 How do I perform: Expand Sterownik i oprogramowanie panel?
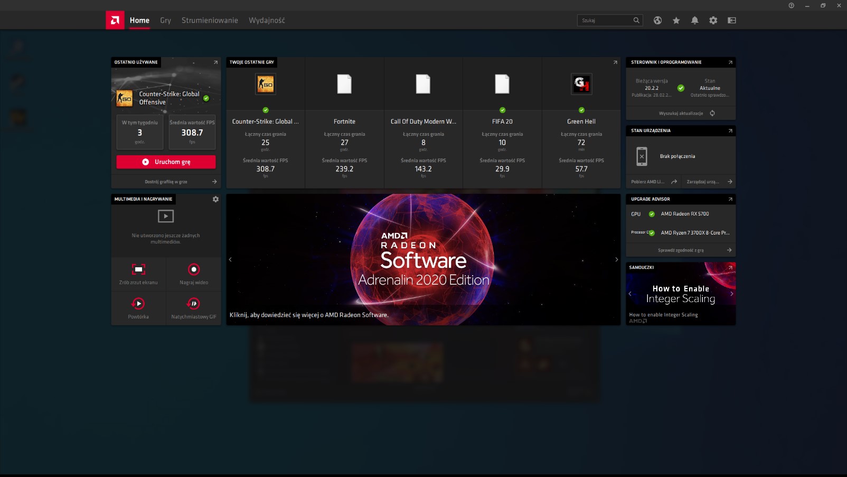pos(730,62)
